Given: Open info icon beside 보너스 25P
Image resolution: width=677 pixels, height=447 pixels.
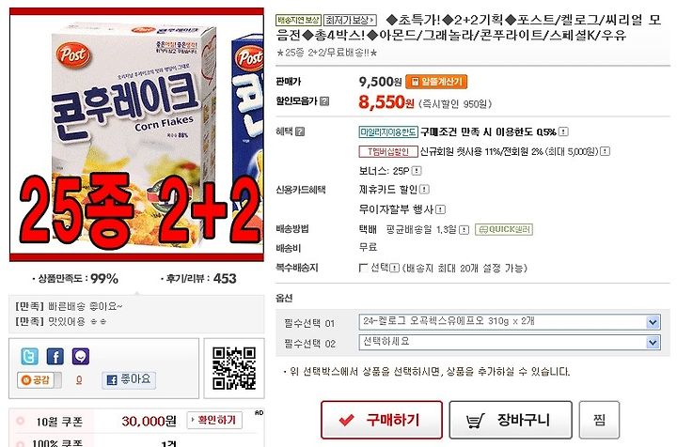Looking at the screenshot, I should pyautogui.click(x=417, y=171).
